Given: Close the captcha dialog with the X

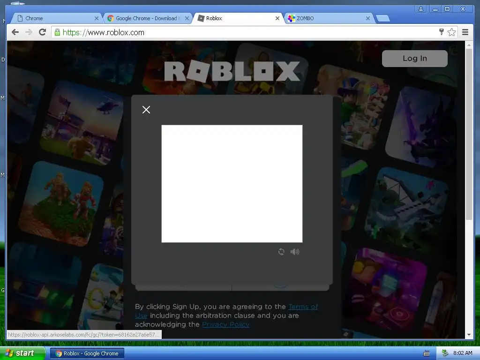Looking at the screenshot, I should (146, 110).
